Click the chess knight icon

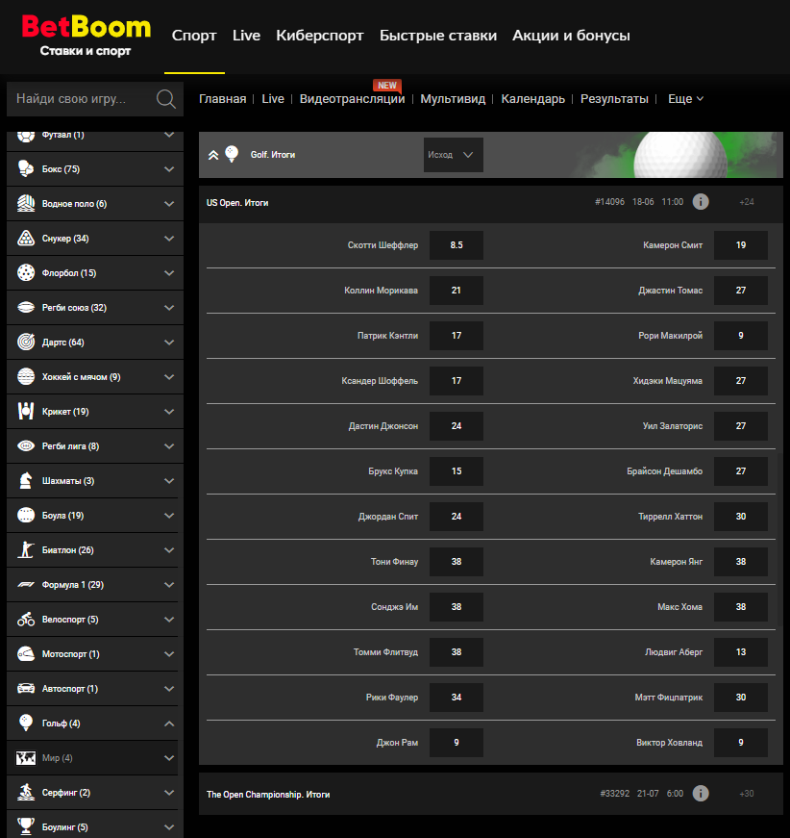tap(26, 480)
